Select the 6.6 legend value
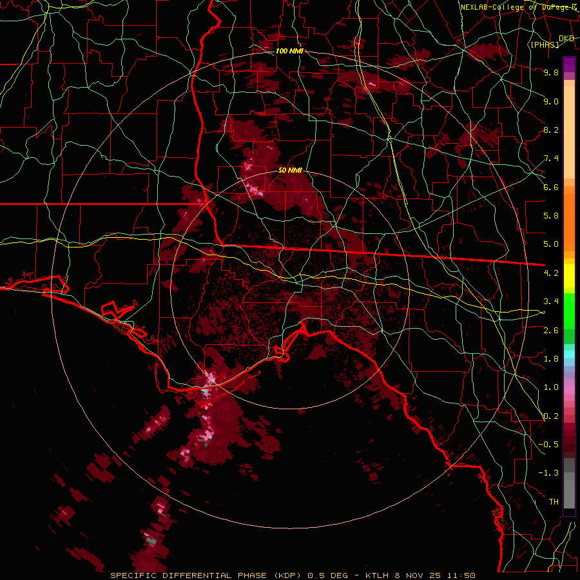Screen dimensions: 580x580 (551, 187)
